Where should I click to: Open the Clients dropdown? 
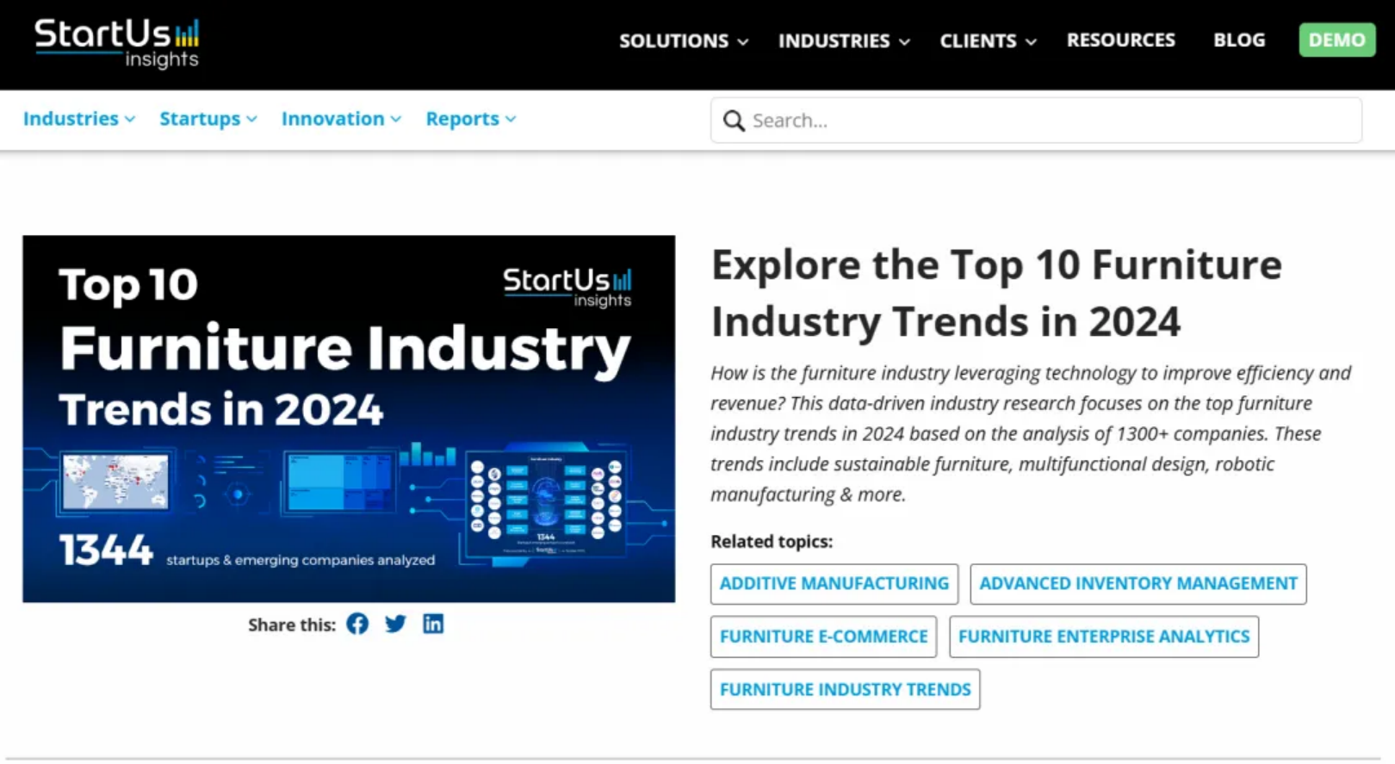coord(988,40)
